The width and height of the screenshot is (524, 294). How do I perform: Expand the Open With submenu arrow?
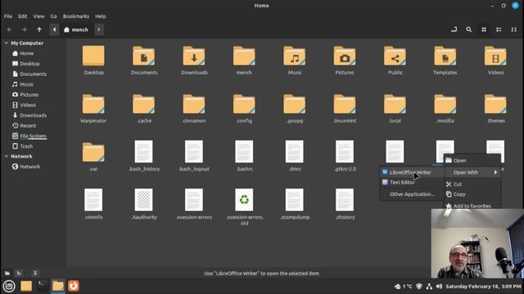coord(495,172)
